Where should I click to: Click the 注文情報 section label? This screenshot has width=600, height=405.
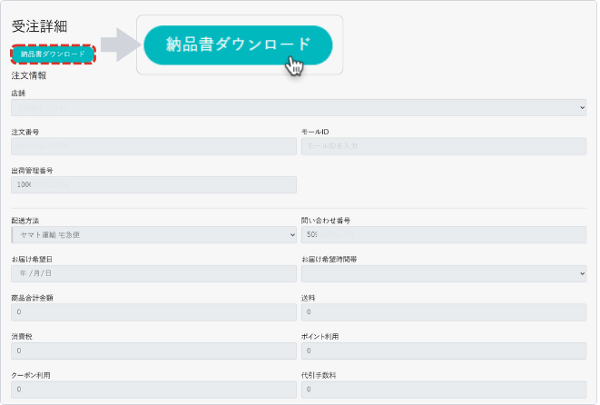click(x=28, y=75)
